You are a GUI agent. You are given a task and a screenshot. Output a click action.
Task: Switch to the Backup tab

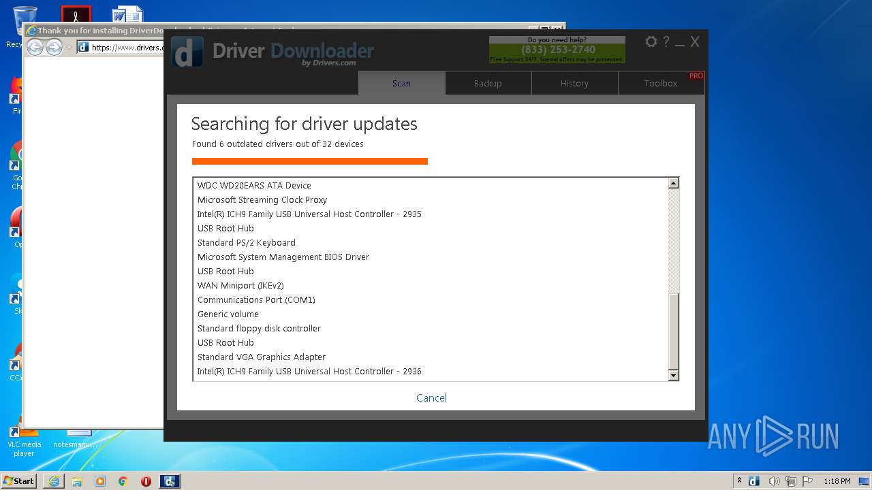pyautogui.click(x=488, y=83)
